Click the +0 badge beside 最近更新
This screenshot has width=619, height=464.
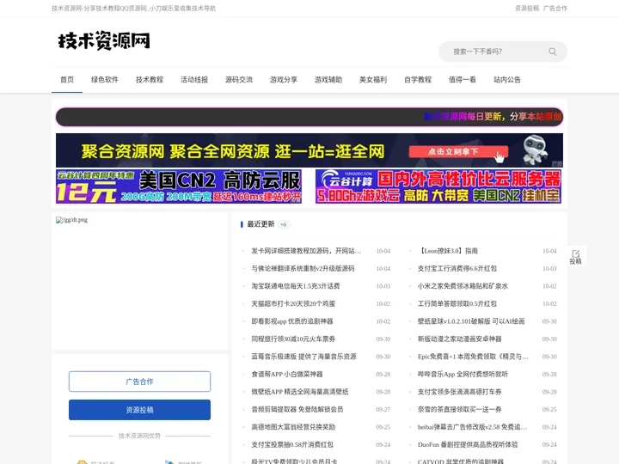284,224
